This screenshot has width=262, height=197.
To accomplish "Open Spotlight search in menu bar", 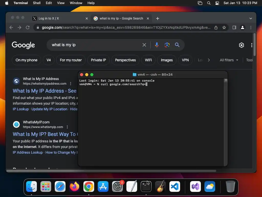I will point(209,3).
